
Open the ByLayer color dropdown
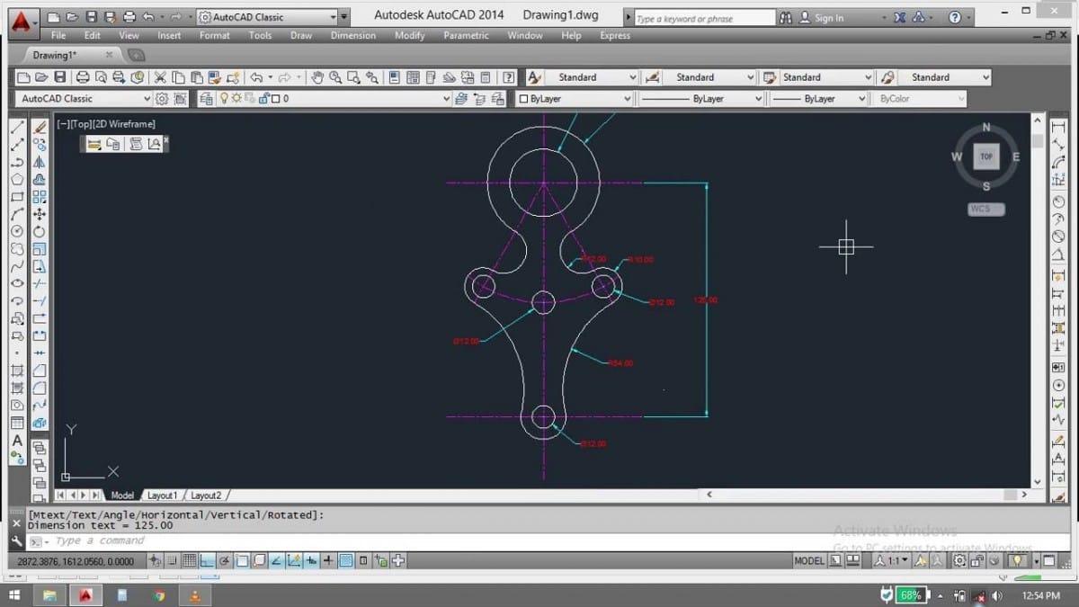[x=628, y=99]
